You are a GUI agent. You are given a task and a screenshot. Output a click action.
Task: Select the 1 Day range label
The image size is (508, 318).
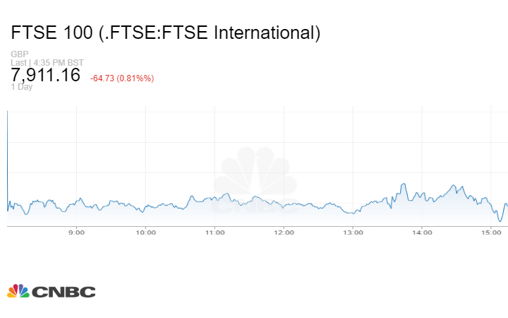(x=22, y=87)
